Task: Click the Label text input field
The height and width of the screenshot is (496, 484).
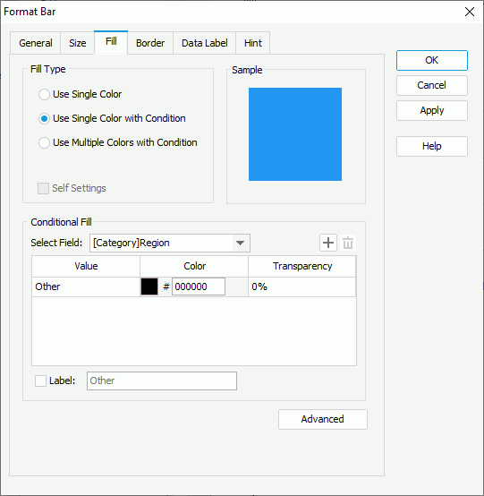Action: click(x=162, y=381)
